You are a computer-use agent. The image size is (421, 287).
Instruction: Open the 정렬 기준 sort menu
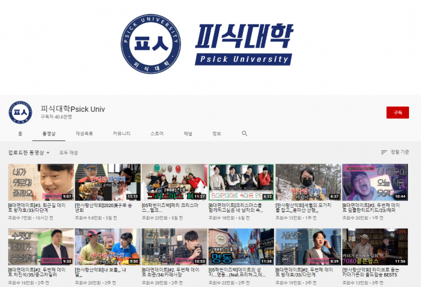tap(395, 152)
